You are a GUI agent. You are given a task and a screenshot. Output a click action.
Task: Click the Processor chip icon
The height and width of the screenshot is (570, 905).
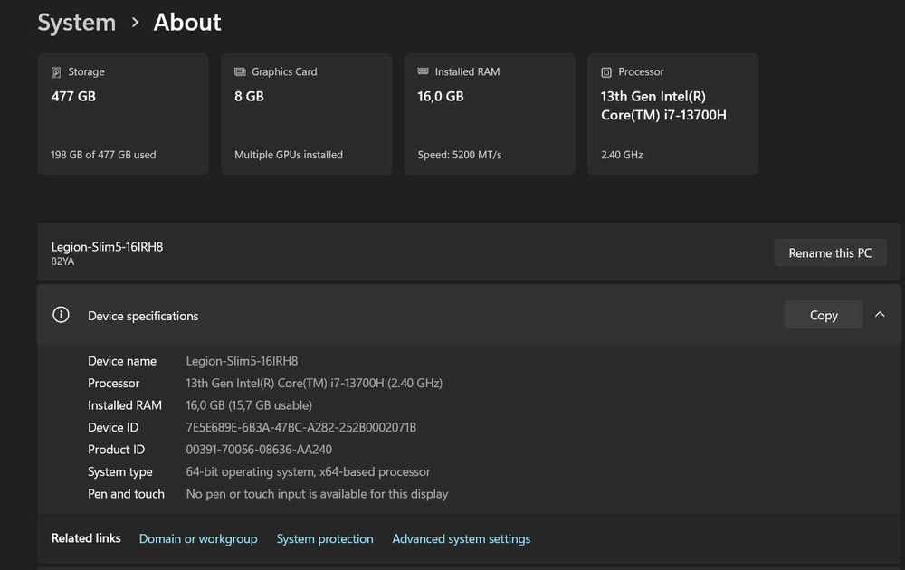[606, 72]
